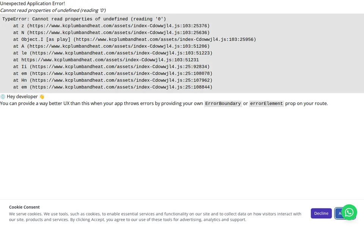
Task: Select the 'at Ii' stack trace line
Action: pos(111,67)
